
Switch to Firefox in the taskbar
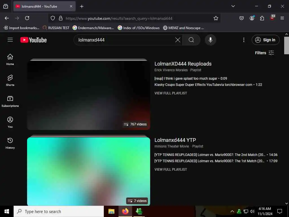(x=125, y=211)
